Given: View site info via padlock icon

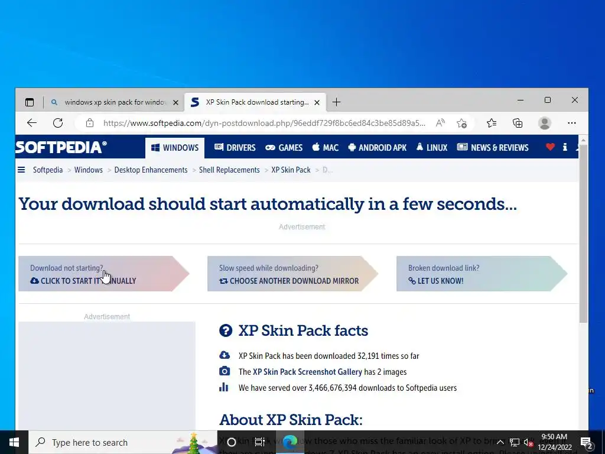Looking at the screenshot, I should pyautogui.click(x=90, y=123).
